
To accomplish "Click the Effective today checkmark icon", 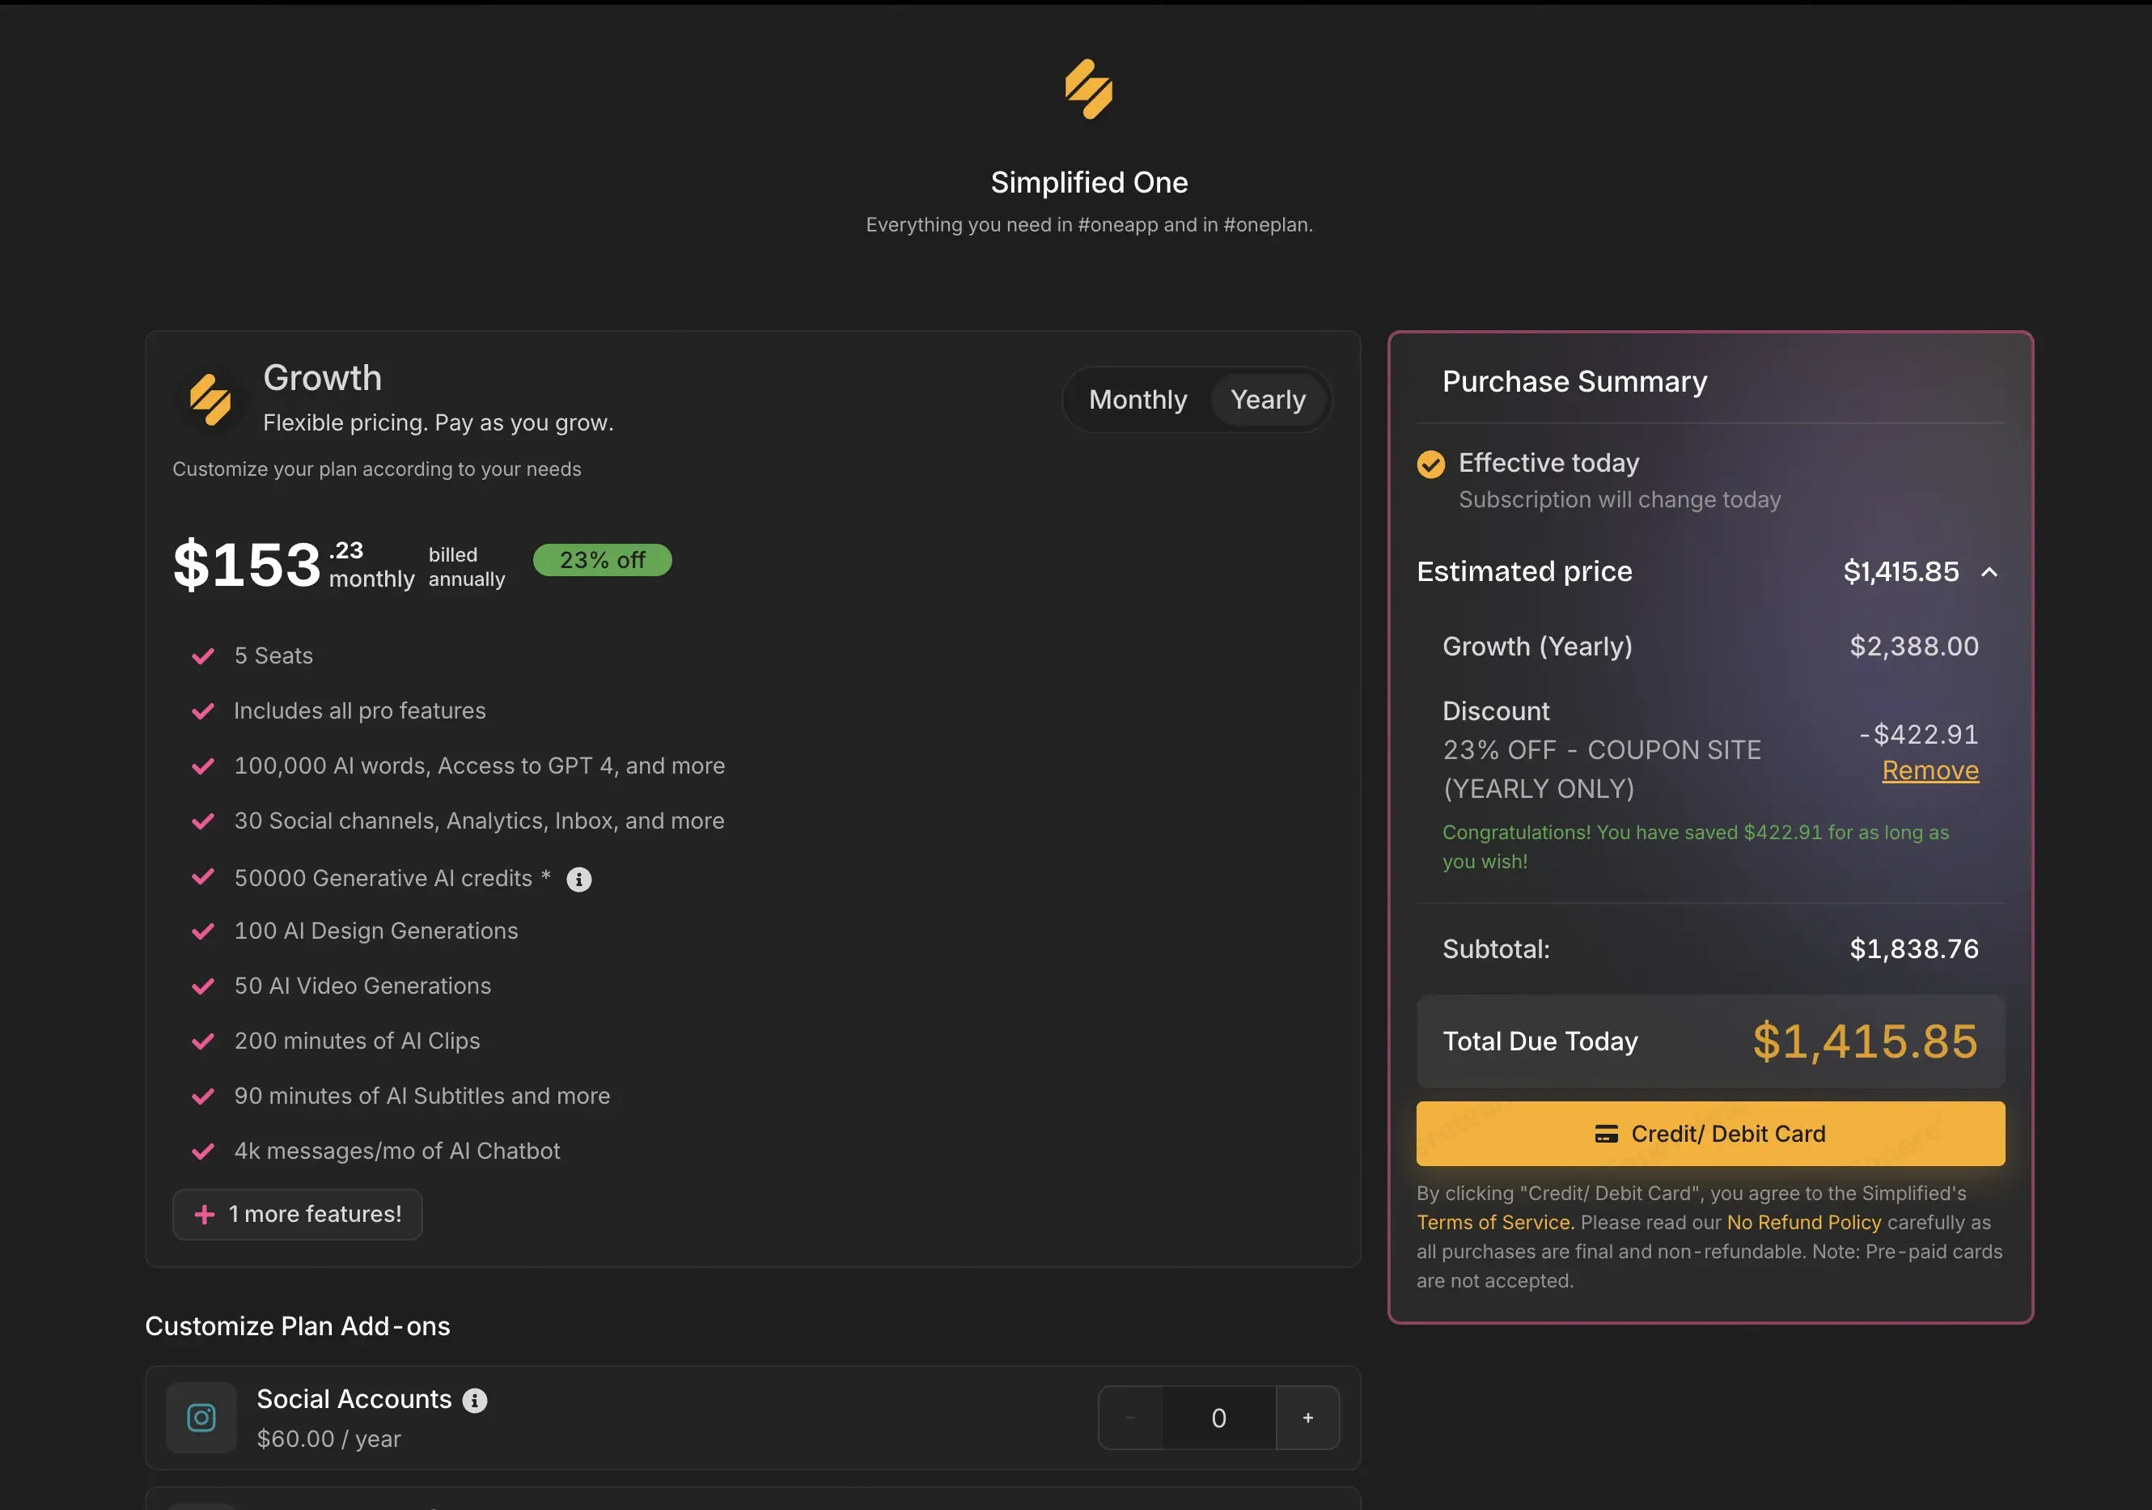I will [1430, 464].
